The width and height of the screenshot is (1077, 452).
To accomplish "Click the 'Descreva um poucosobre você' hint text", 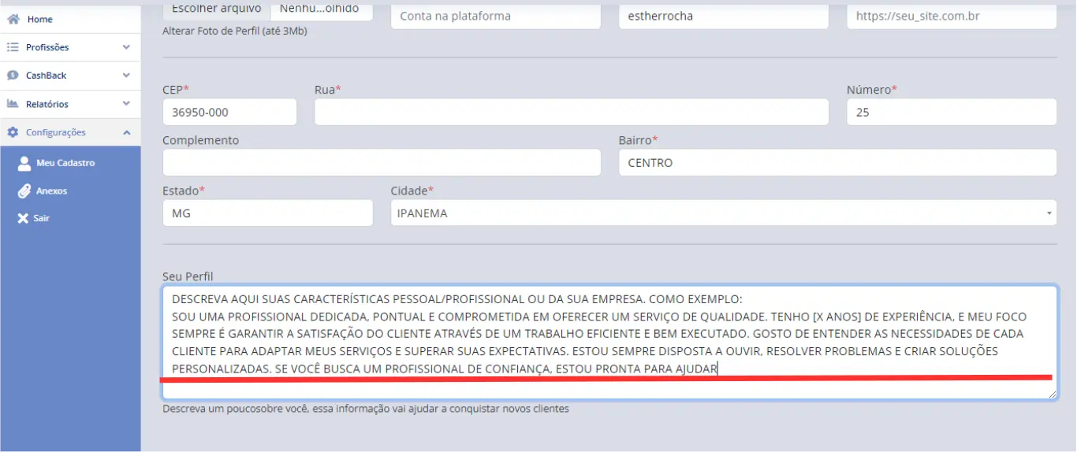I will pyautogui.click(x=366, y=409).
